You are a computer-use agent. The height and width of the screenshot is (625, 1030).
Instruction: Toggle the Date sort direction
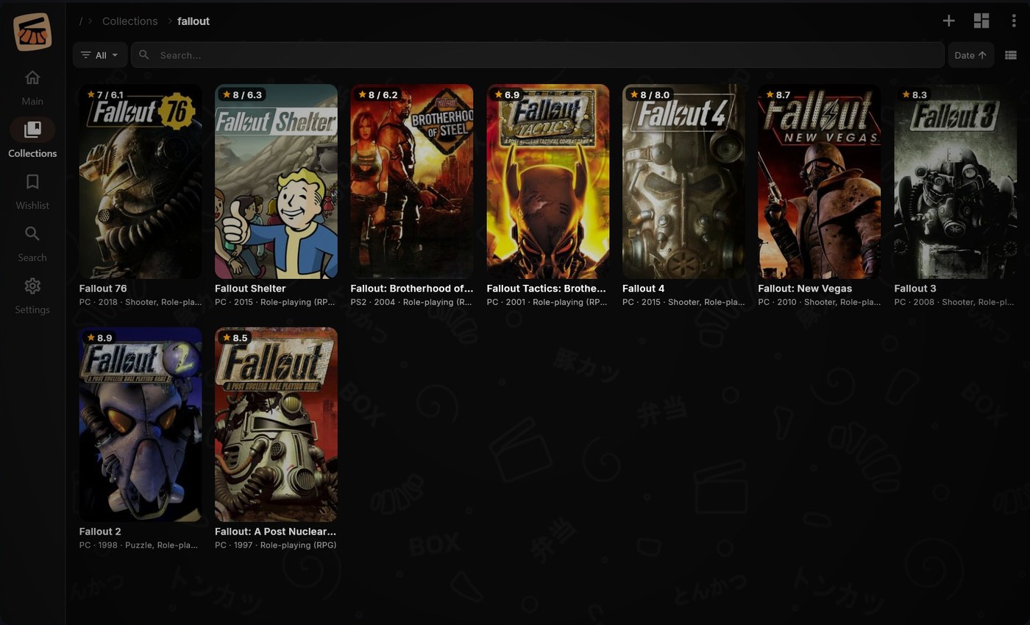[970, 54]
